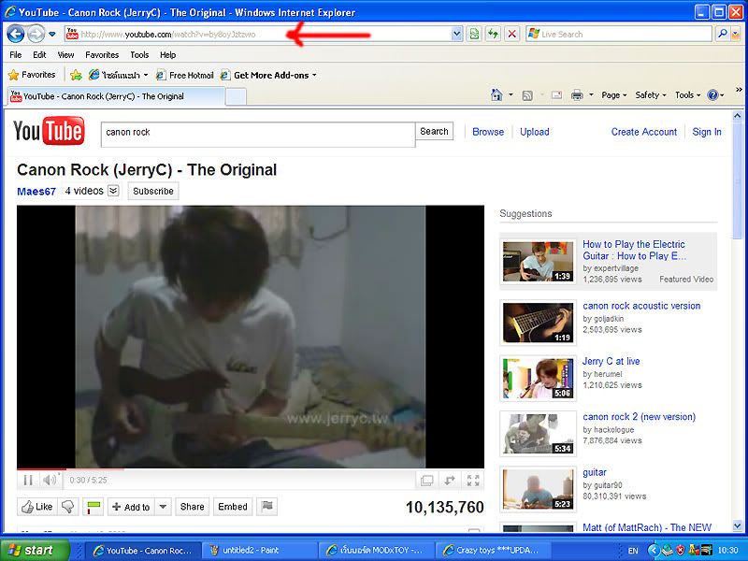Screen dimensions: 748x561
Task: Toggle the wide player size button
Action: tap(427, 480)
